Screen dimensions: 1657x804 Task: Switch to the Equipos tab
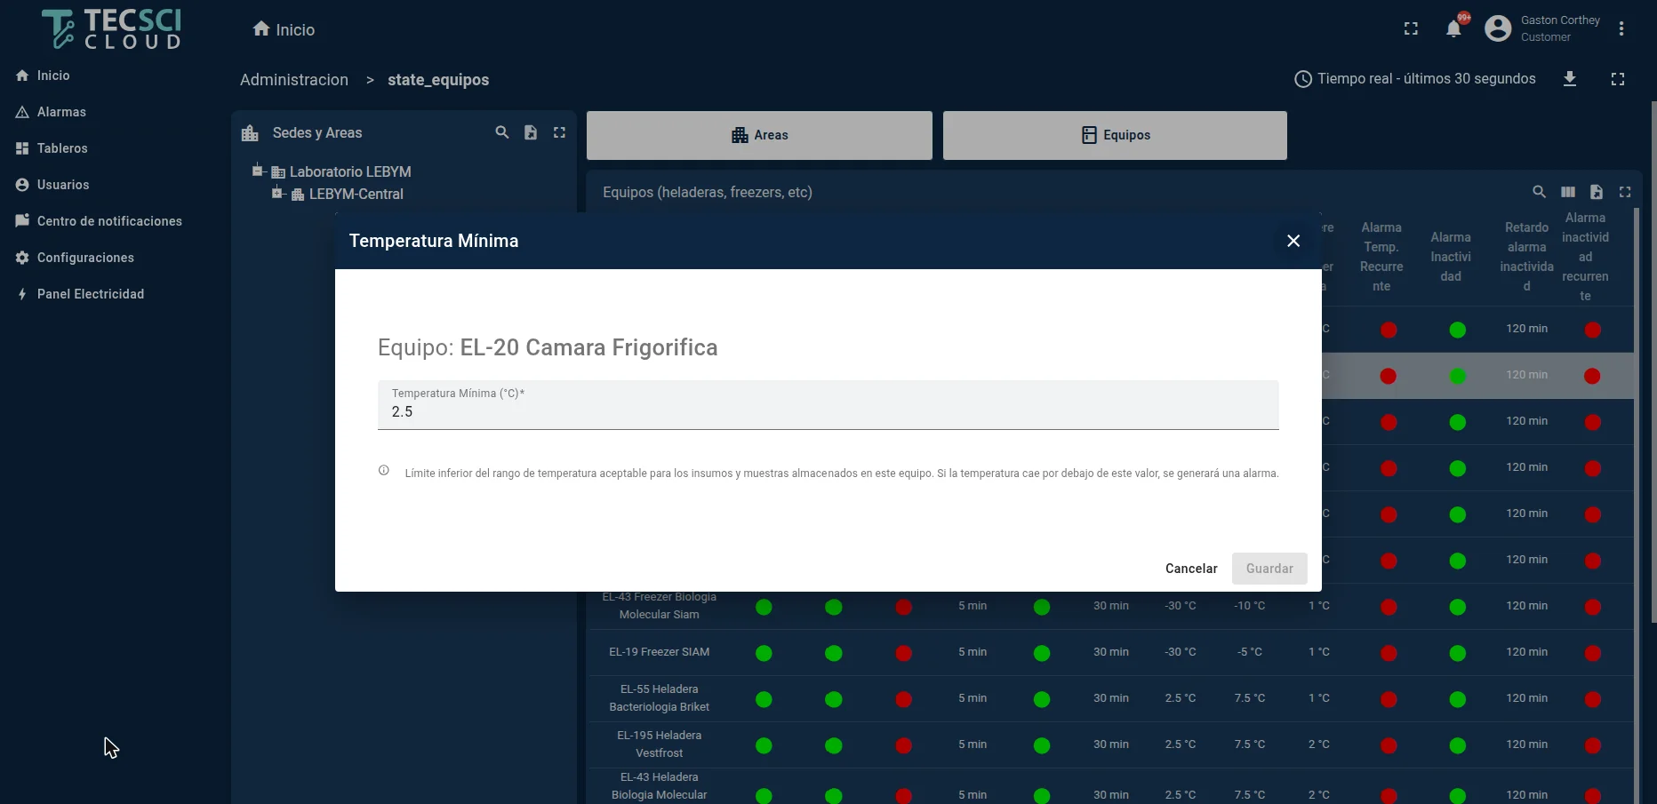coord(1115,135)
